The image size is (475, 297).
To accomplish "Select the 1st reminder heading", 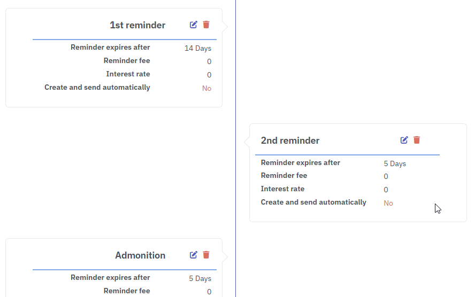I will [137, 25].
